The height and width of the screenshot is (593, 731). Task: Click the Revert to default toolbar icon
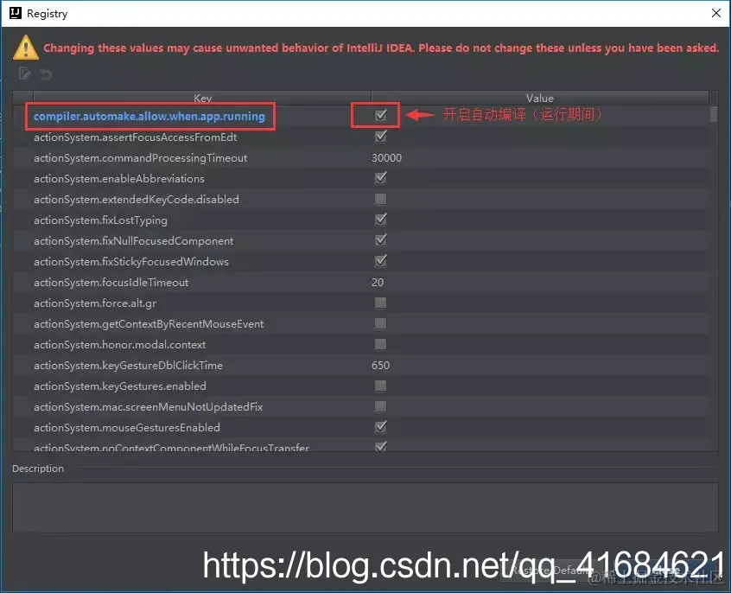point(45,73)
